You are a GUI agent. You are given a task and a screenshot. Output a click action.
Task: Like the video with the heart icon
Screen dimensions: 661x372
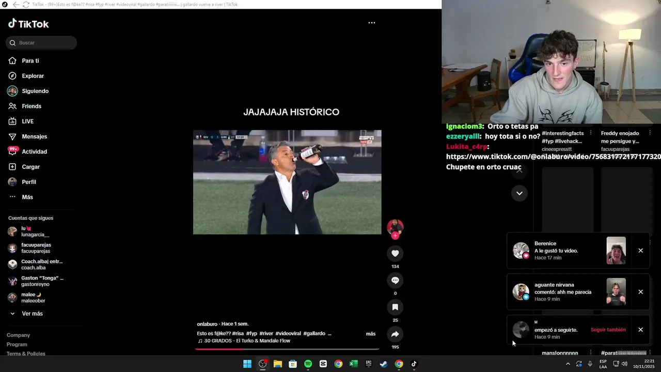point(395,253)
